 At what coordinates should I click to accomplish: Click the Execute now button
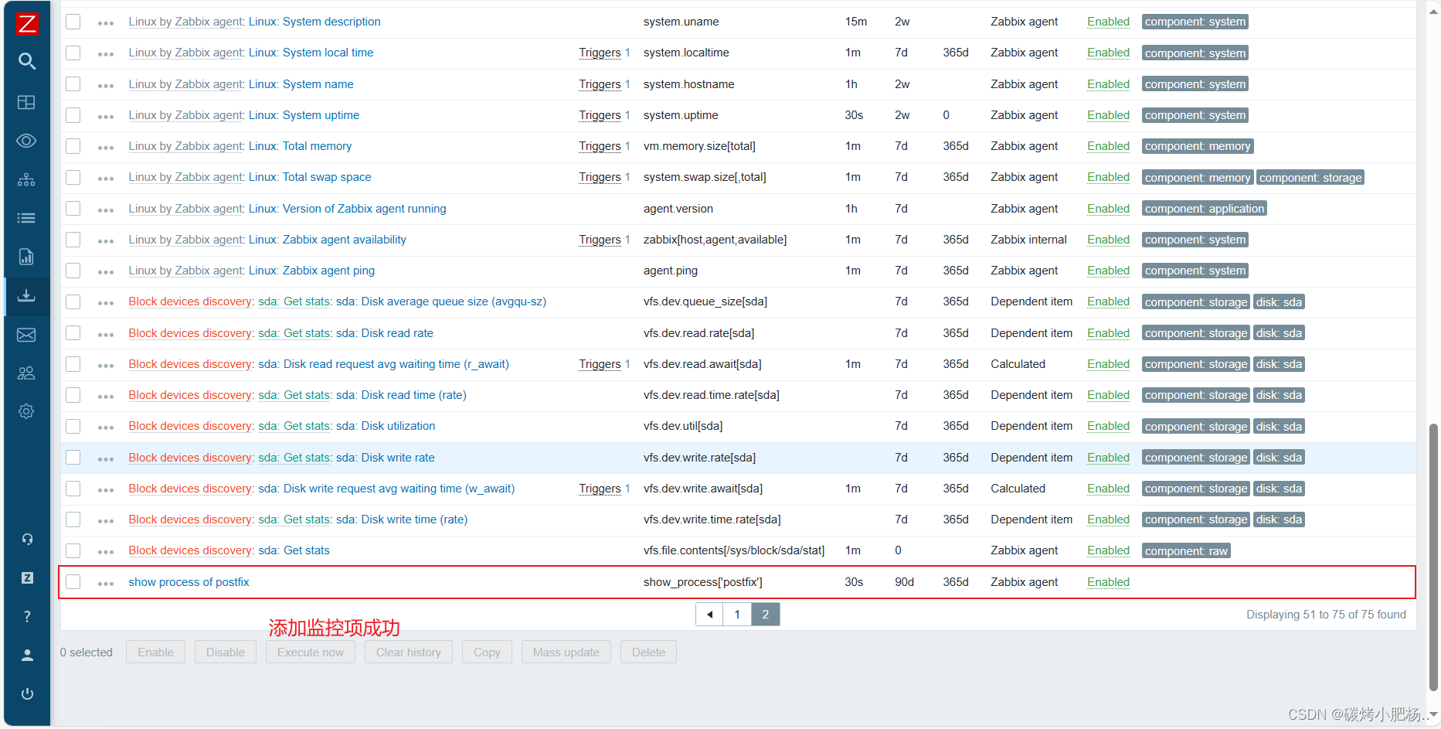[311, 652]
